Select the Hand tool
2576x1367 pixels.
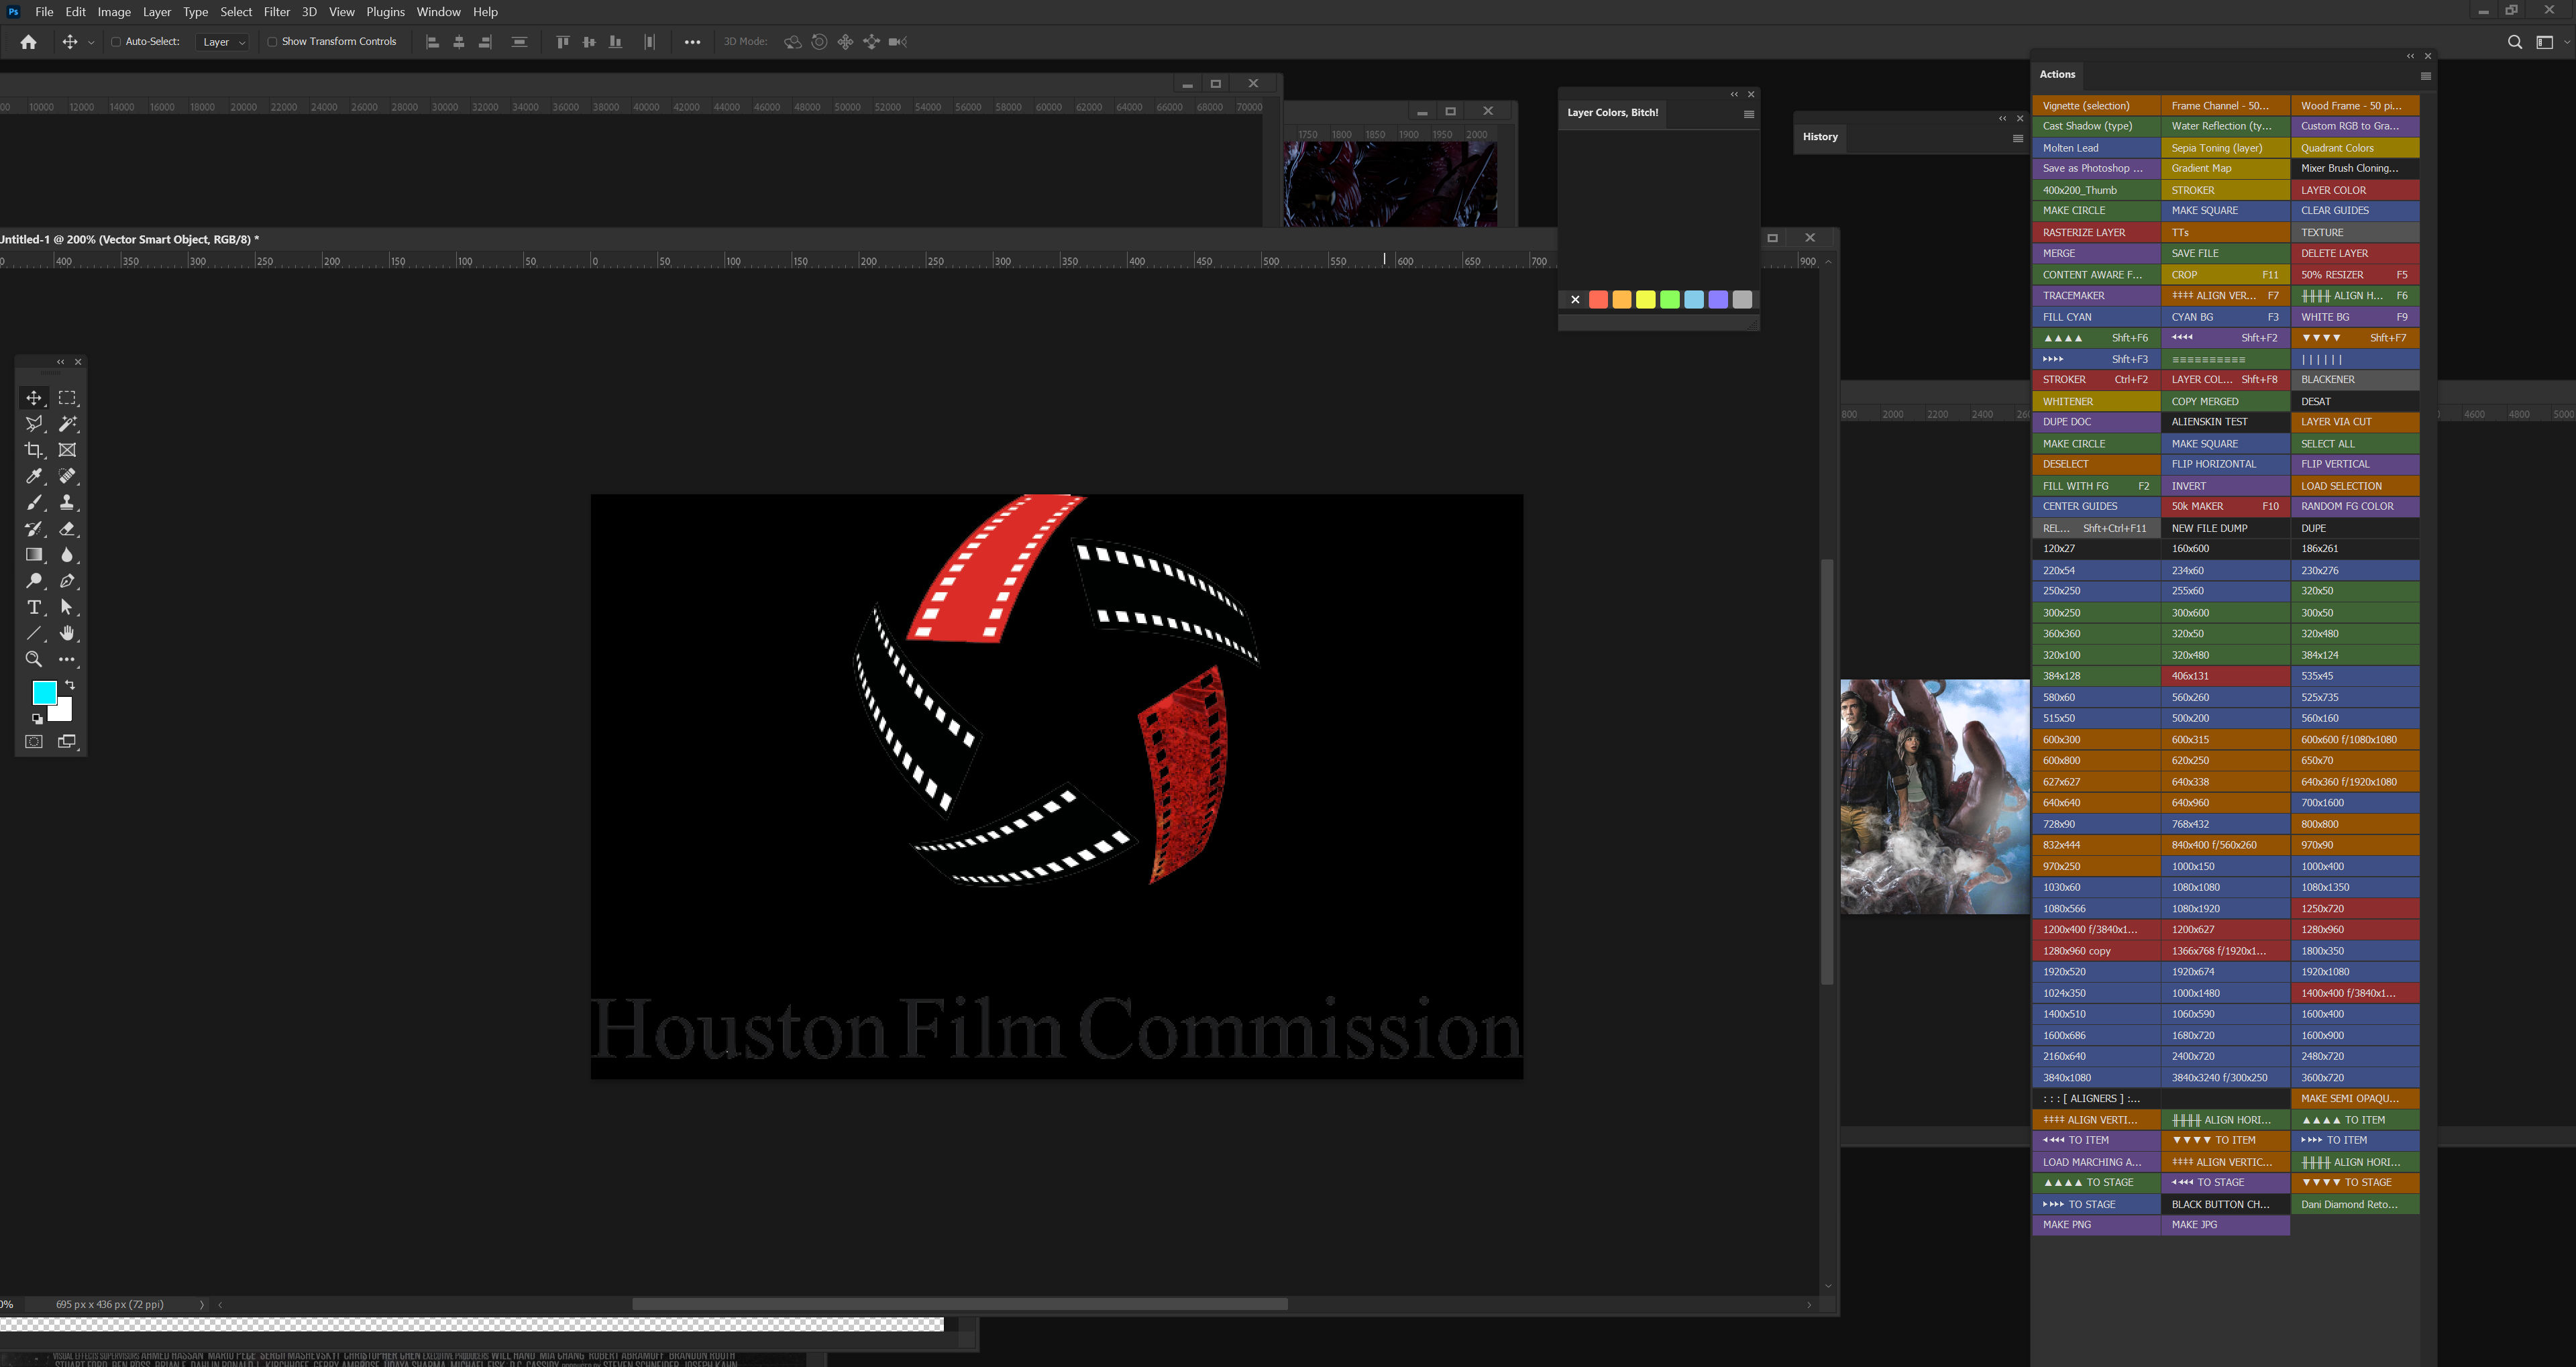click(67, 633)
